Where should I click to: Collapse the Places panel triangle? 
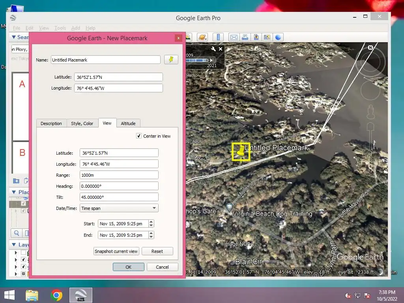click(x=14, y=192)
